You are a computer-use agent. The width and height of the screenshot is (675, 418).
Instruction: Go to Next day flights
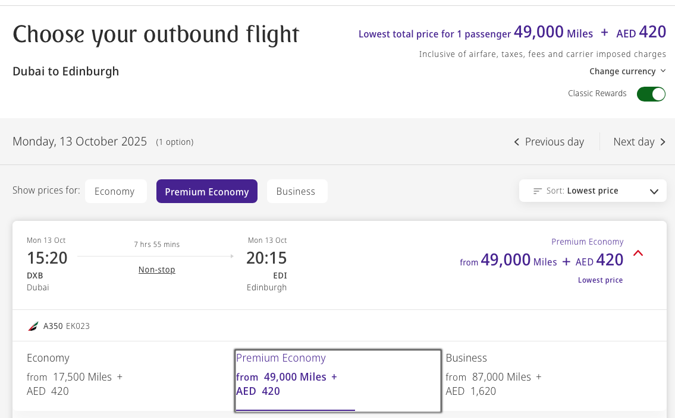(x=633, y=142)
